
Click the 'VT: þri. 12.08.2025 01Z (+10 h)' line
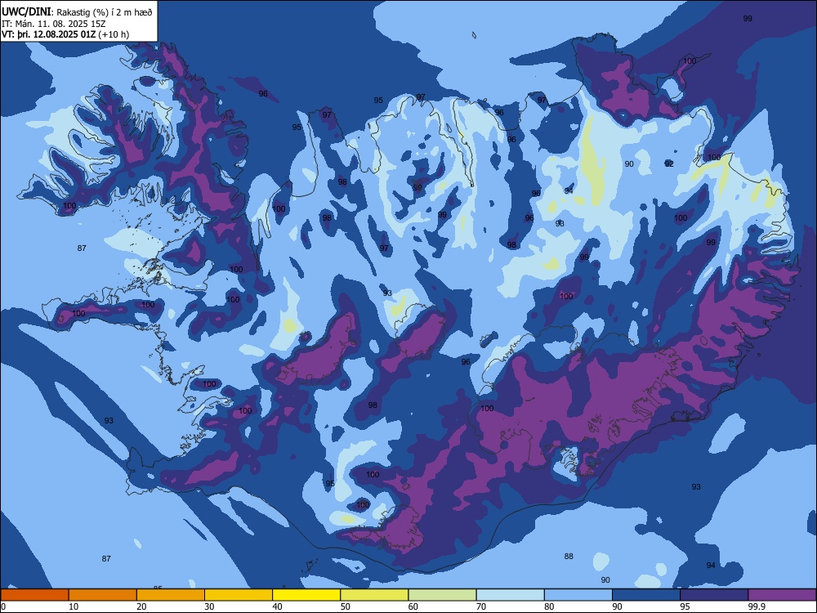(x=65, y=34)
